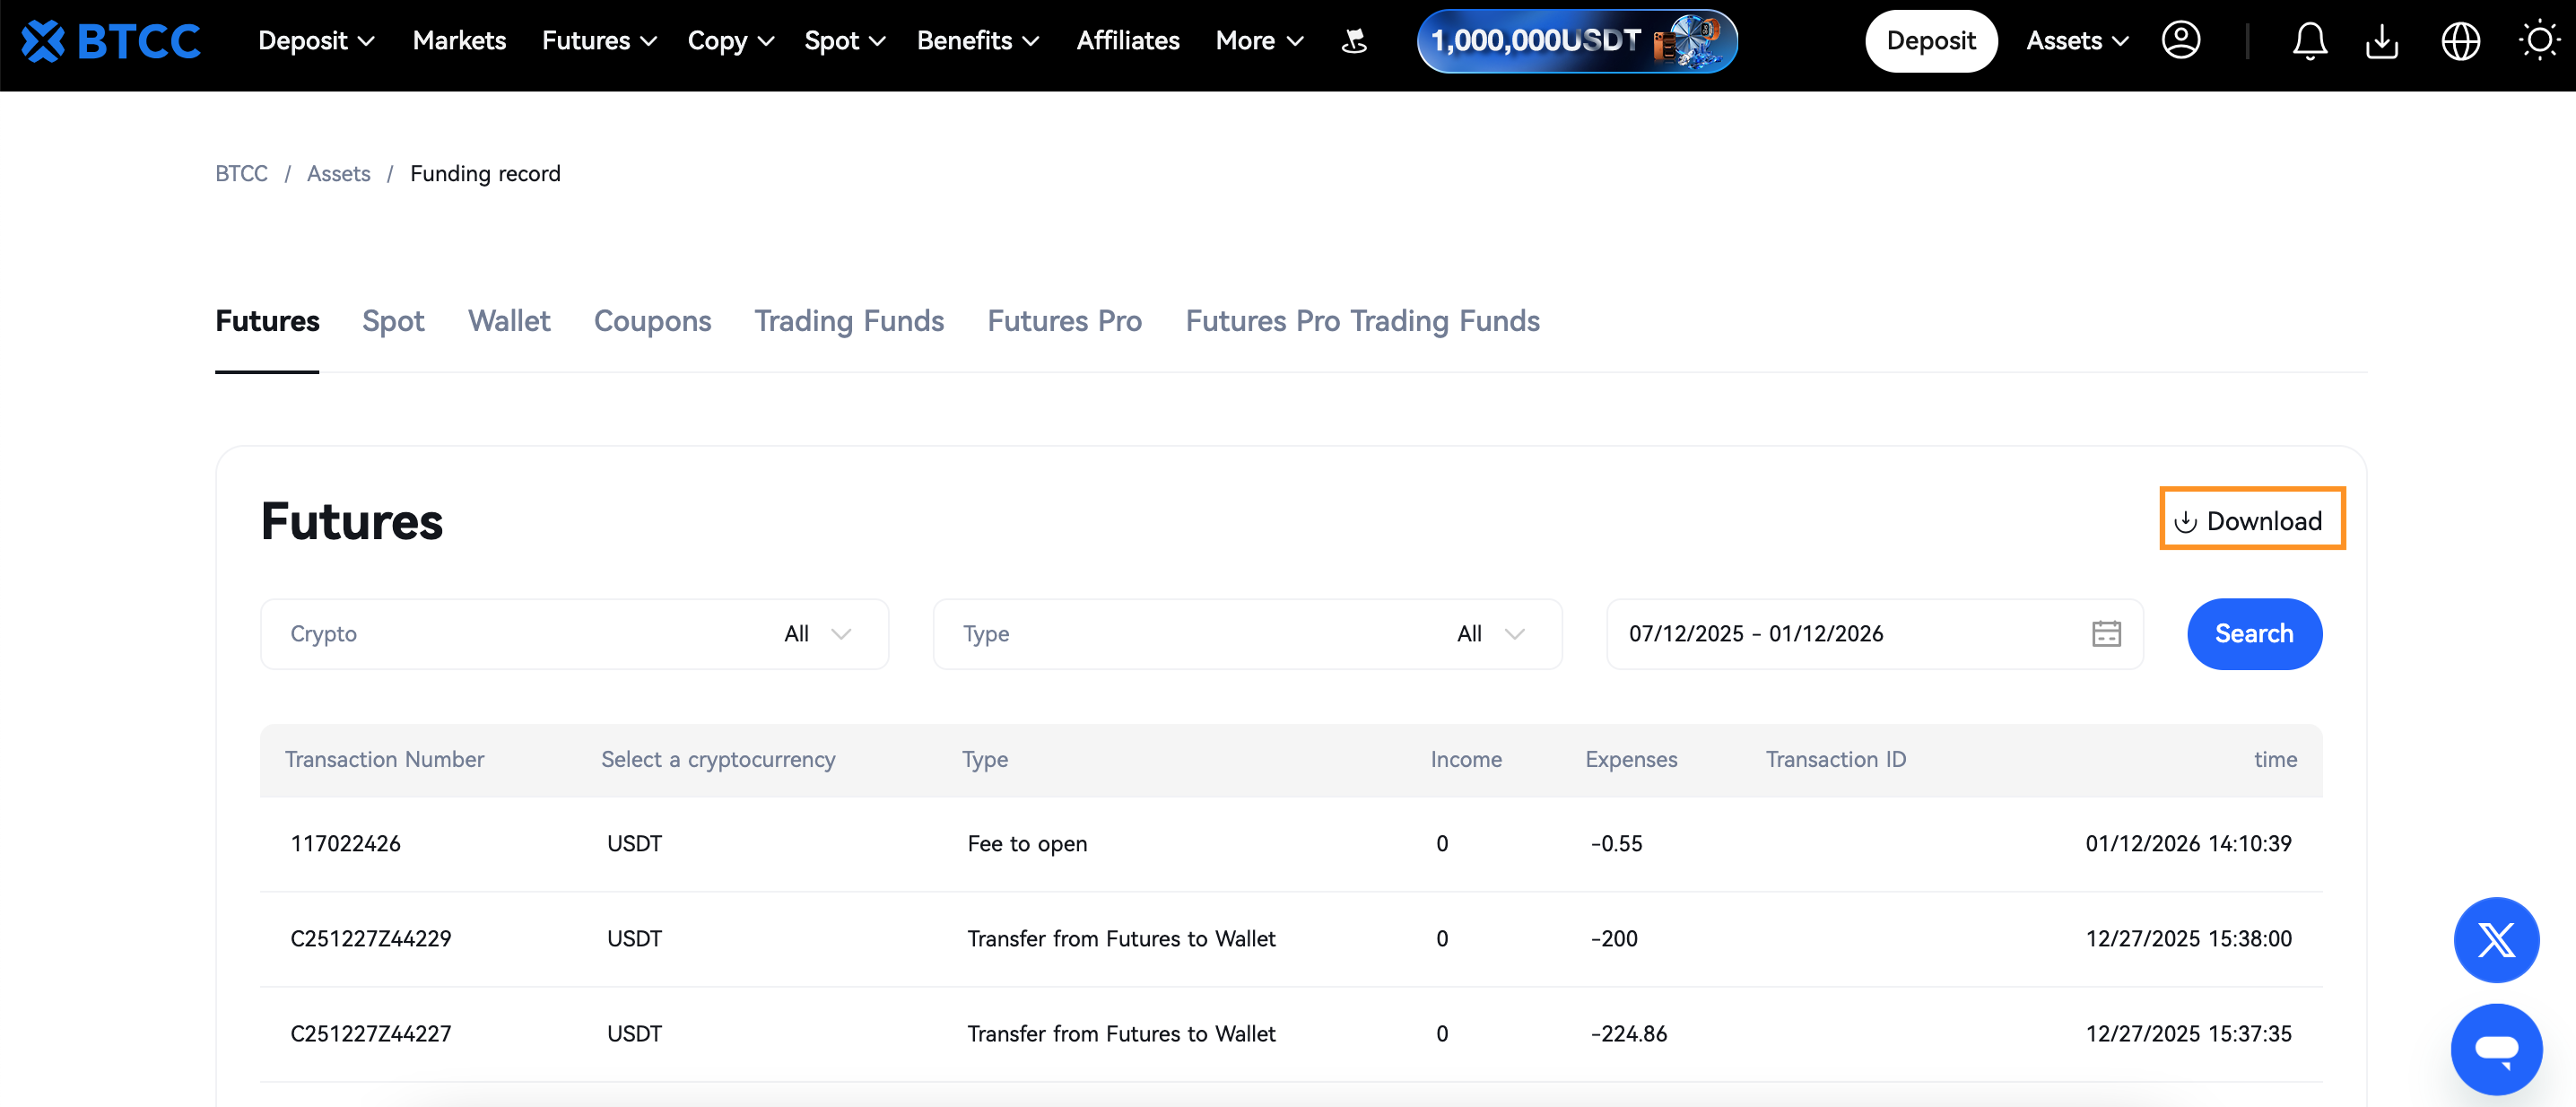Click the Assets breadcrumb link
This screenshot has width=2576, height=1107.
[338, 174]
